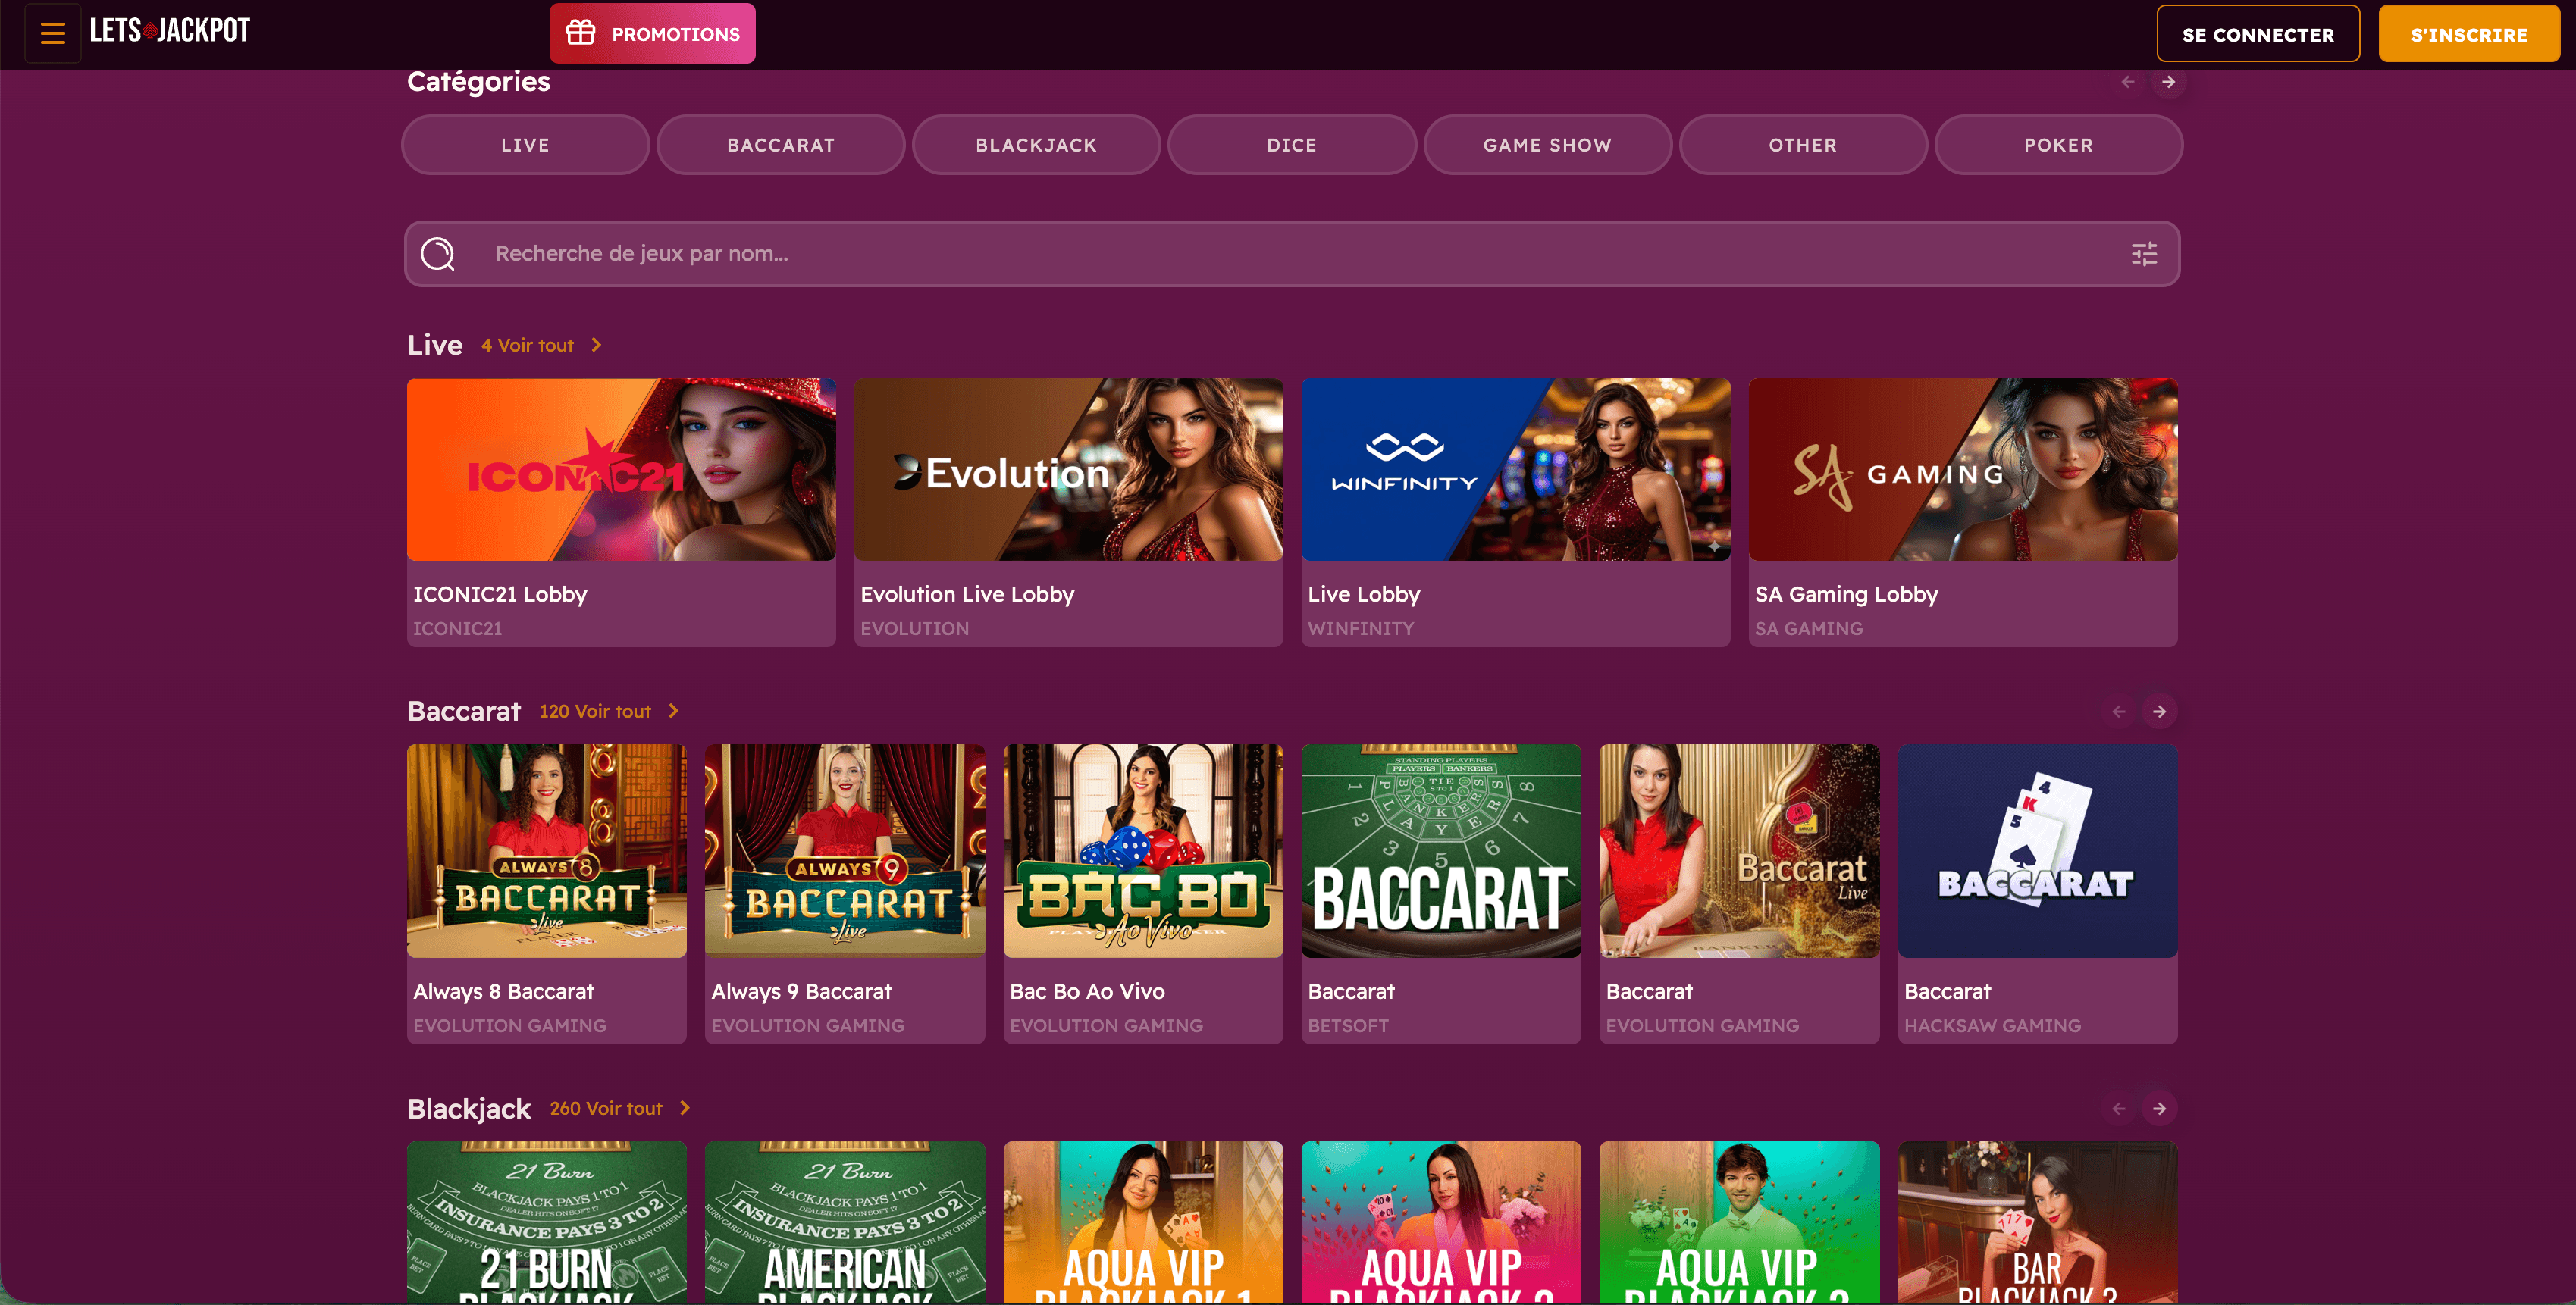
Task: Open Baccarat 120 Voir tout link
Action: (595, 711)
